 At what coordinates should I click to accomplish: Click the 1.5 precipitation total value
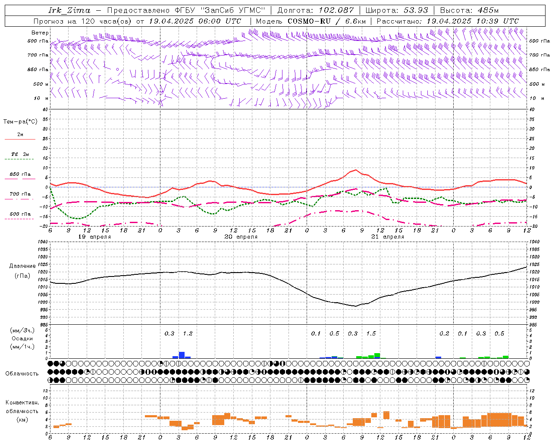pos(371,333)
